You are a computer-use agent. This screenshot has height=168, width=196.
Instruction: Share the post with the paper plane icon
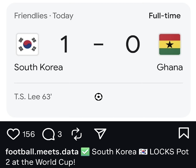pyautogui.click(x=100, y=134)
